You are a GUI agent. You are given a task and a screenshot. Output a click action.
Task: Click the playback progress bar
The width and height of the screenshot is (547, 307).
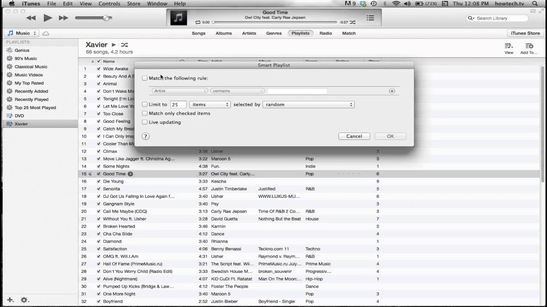pos(274,22)
